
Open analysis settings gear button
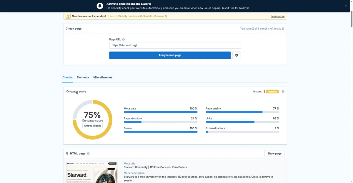237,55
